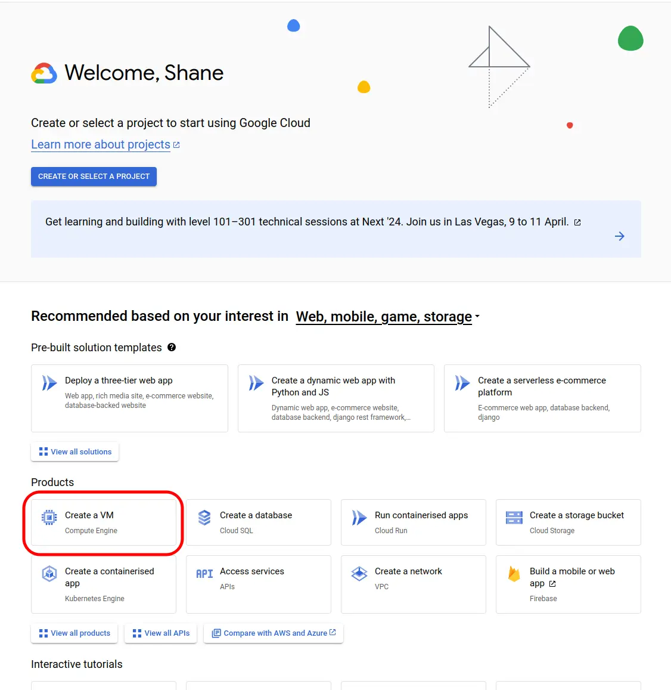
Task: Open Create a serverless e-commerce platform title
Action: pyautogui.click(x=542, y=386)
